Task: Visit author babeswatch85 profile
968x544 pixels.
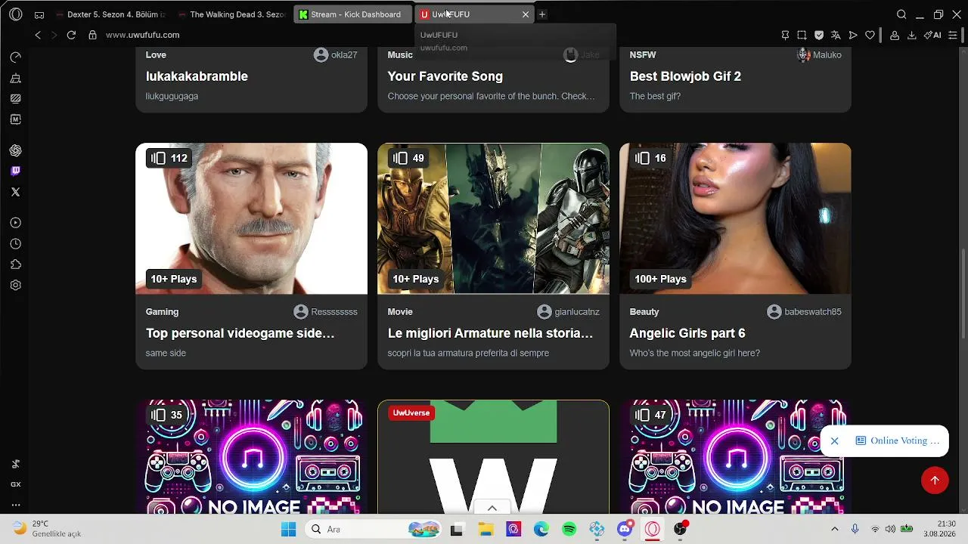Action: [804, 312]
